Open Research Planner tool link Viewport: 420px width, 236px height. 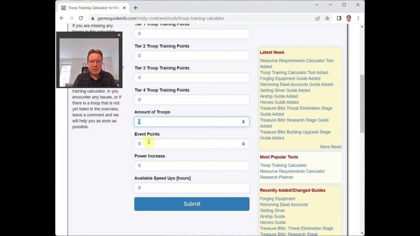(x=276, y=177)
